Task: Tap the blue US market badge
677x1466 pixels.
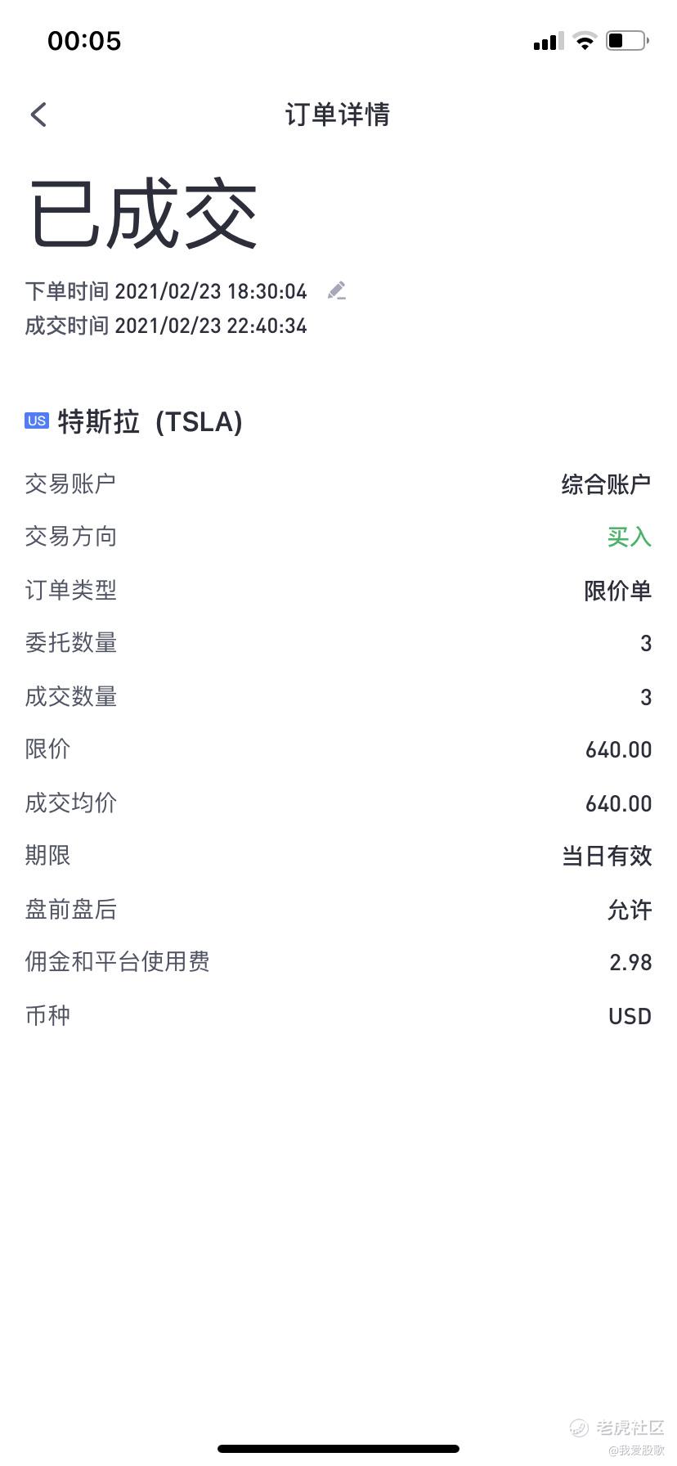Action: (37, 420)
